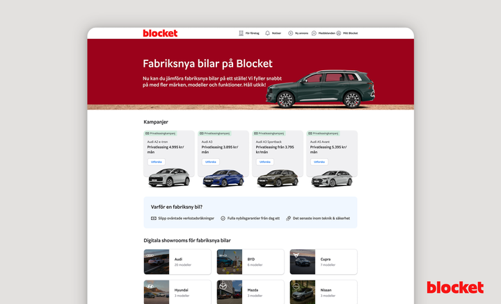Image resolution: width=501 pixels, height=304 pixels.
Task: Click the rocket icon beside Det senaste inom teknik
Action: click(x=288, y=218)
